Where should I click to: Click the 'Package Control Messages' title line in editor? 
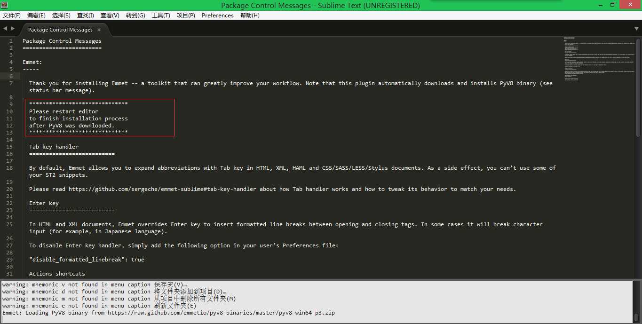coord(62,41)
